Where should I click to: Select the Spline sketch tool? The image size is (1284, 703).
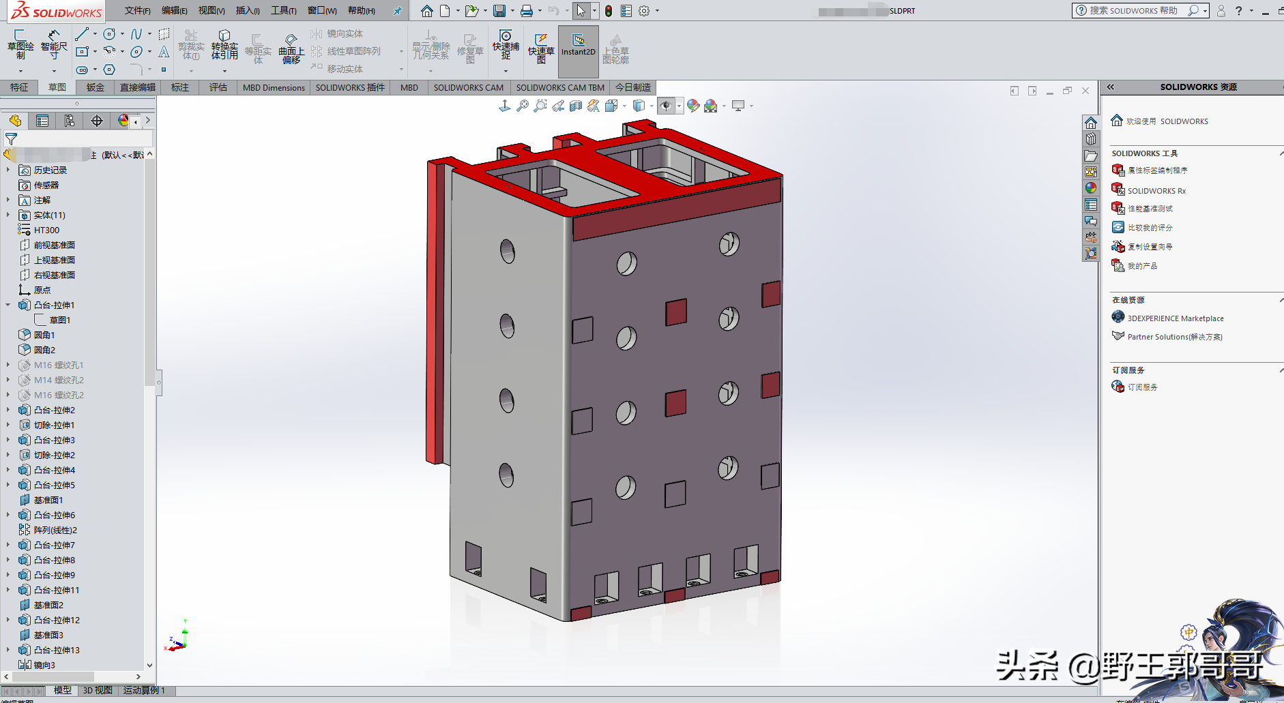(136, 33)
